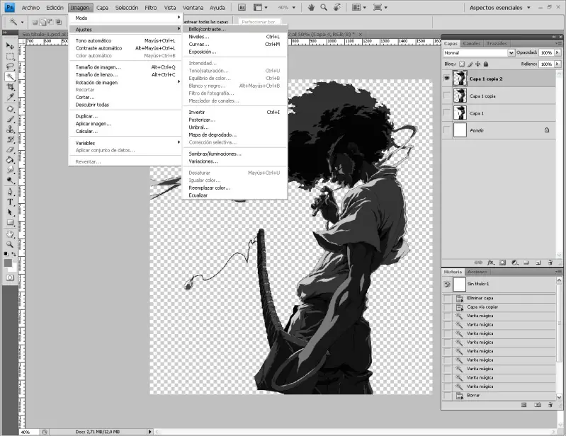
Task: Switch to the Acciones tab
Action: 477,272
